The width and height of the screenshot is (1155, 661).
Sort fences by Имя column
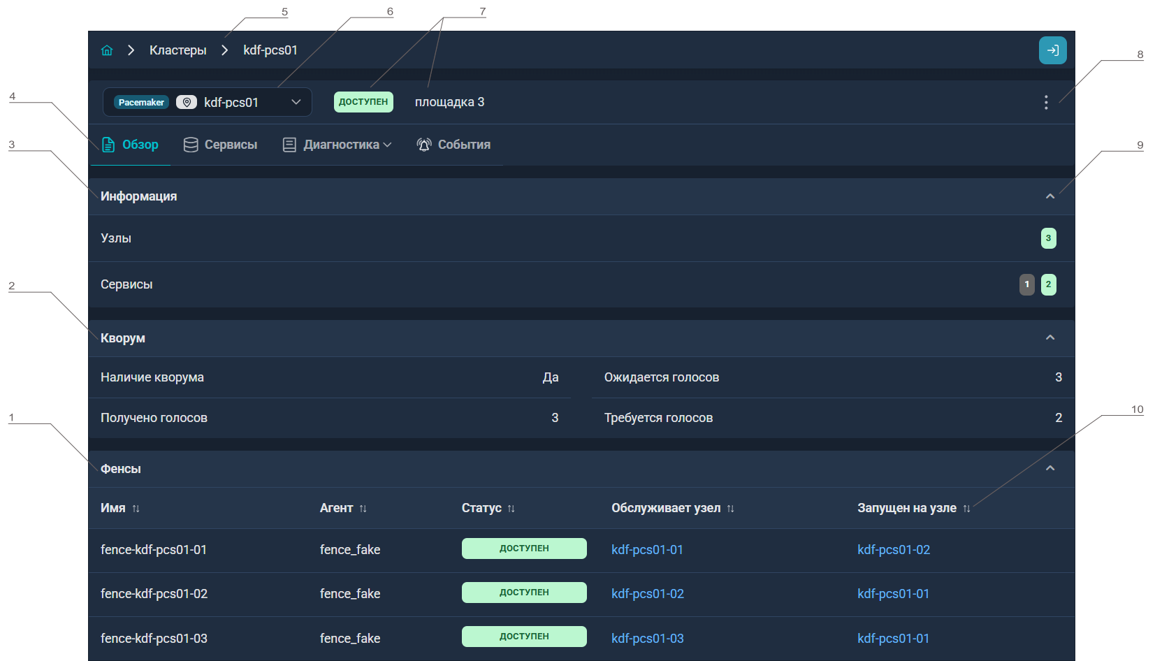136,509
